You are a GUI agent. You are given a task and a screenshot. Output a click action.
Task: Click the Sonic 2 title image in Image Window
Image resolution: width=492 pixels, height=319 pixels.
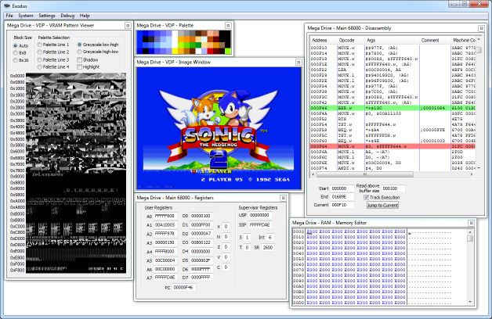pyautogui.click(x=219, y=128)
